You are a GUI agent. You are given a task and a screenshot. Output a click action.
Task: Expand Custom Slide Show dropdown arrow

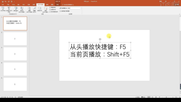(x=25, y=12)
